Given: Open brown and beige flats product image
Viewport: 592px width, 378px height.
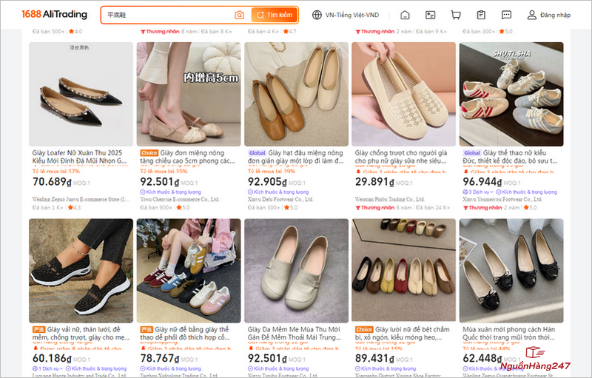Looking at the screenshot, I should pos(296,94).
